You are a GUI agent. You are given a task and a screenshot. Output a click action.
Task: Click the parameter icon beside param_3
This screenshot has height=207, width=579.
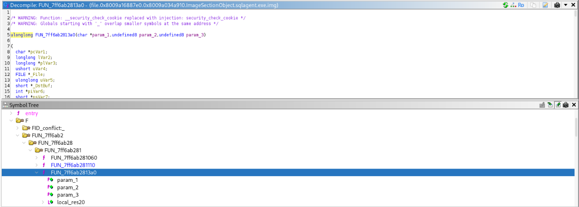point(50,195)
